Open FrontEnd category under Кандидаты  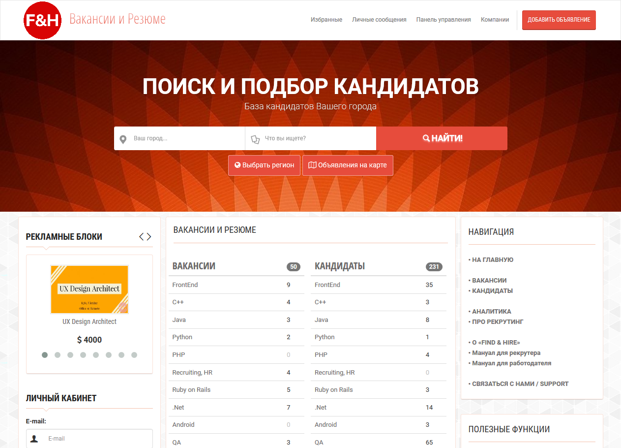(327, 285)
